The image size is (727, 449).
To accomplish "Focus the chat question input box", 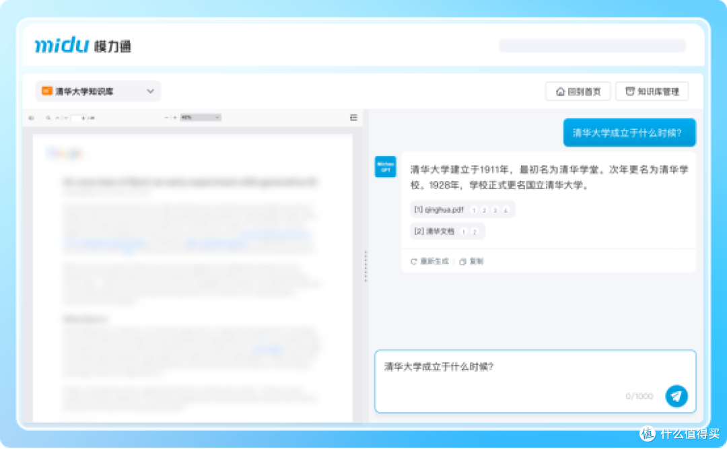I will [535, 381].
